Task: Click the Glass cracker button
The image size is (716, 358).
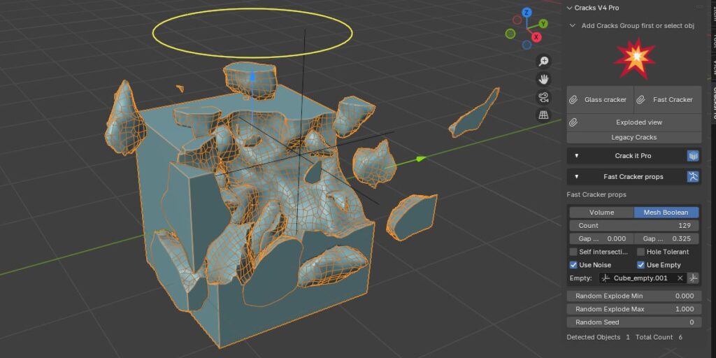Action: click(x=600, y=99)
